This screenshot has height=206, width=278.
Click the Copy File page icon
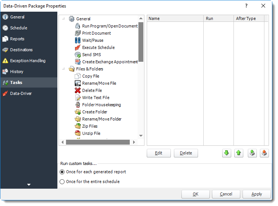point(77,76)
